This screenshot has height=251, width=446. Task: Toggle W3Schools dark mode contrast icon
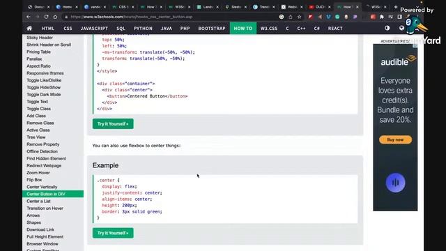(387, 28)
